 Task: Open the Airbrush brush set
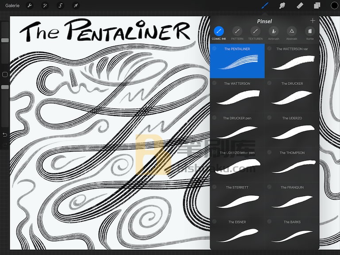click(x=274, y=33)
